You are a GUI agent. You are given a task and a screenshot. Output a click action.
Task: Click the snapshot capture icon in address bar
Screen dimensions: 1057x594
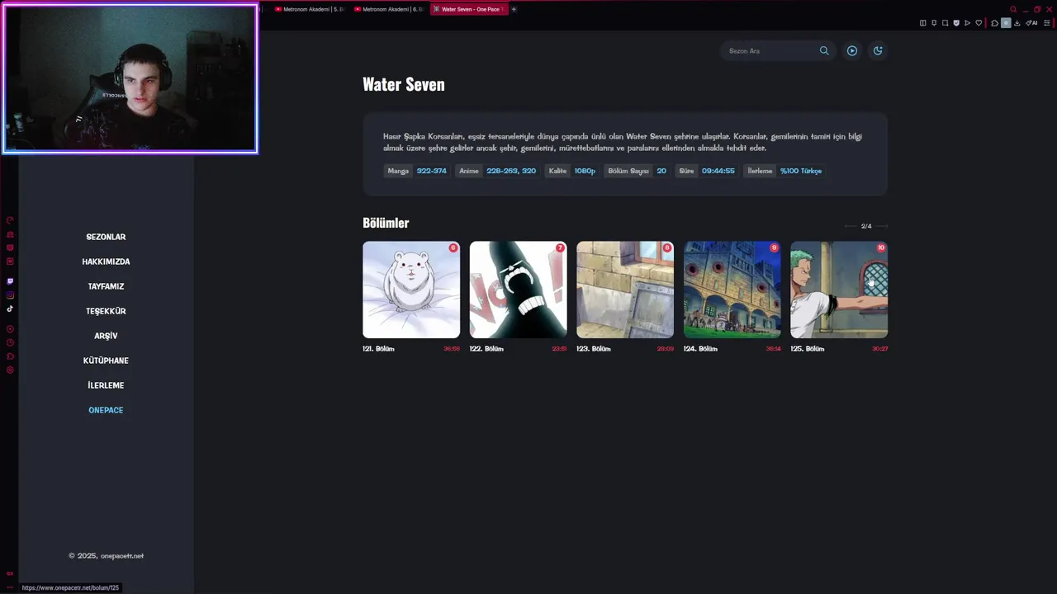click(946, 23)
